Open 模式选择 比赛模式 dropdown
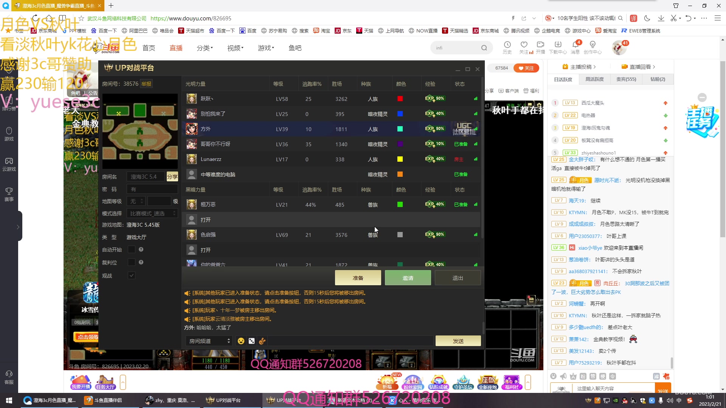The image size is (726, 408). pos(152,213)
